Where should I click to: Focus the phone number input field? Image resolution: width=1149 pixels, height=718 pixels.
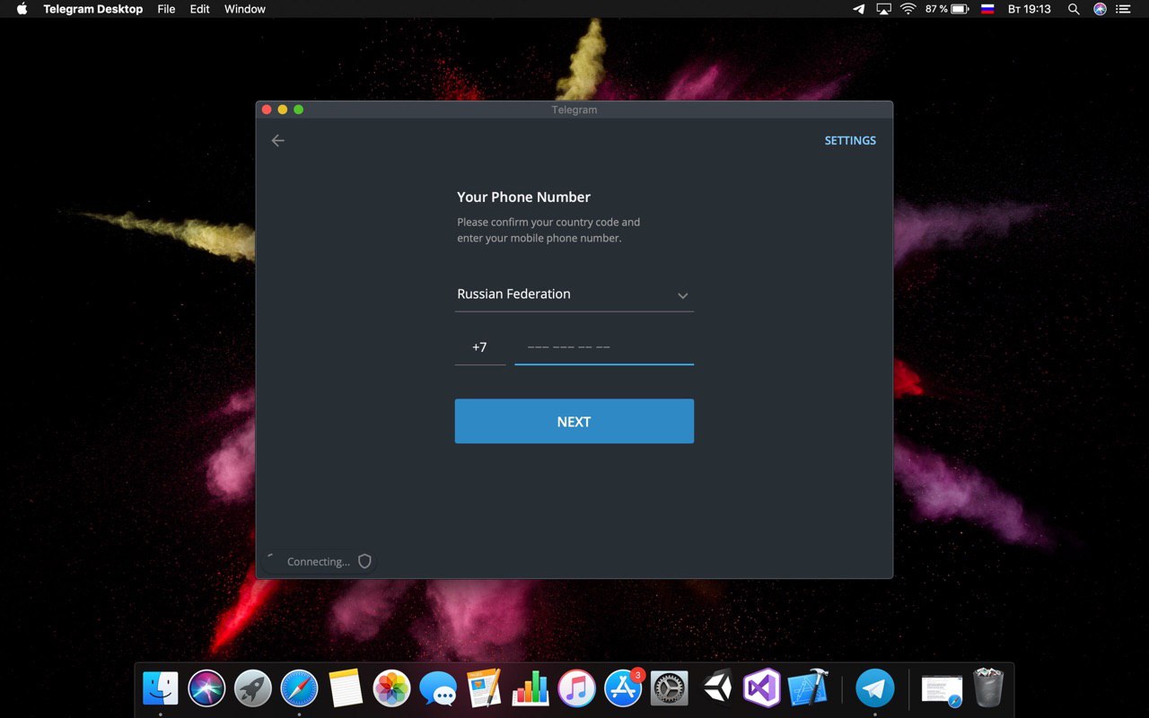[604, 347]
